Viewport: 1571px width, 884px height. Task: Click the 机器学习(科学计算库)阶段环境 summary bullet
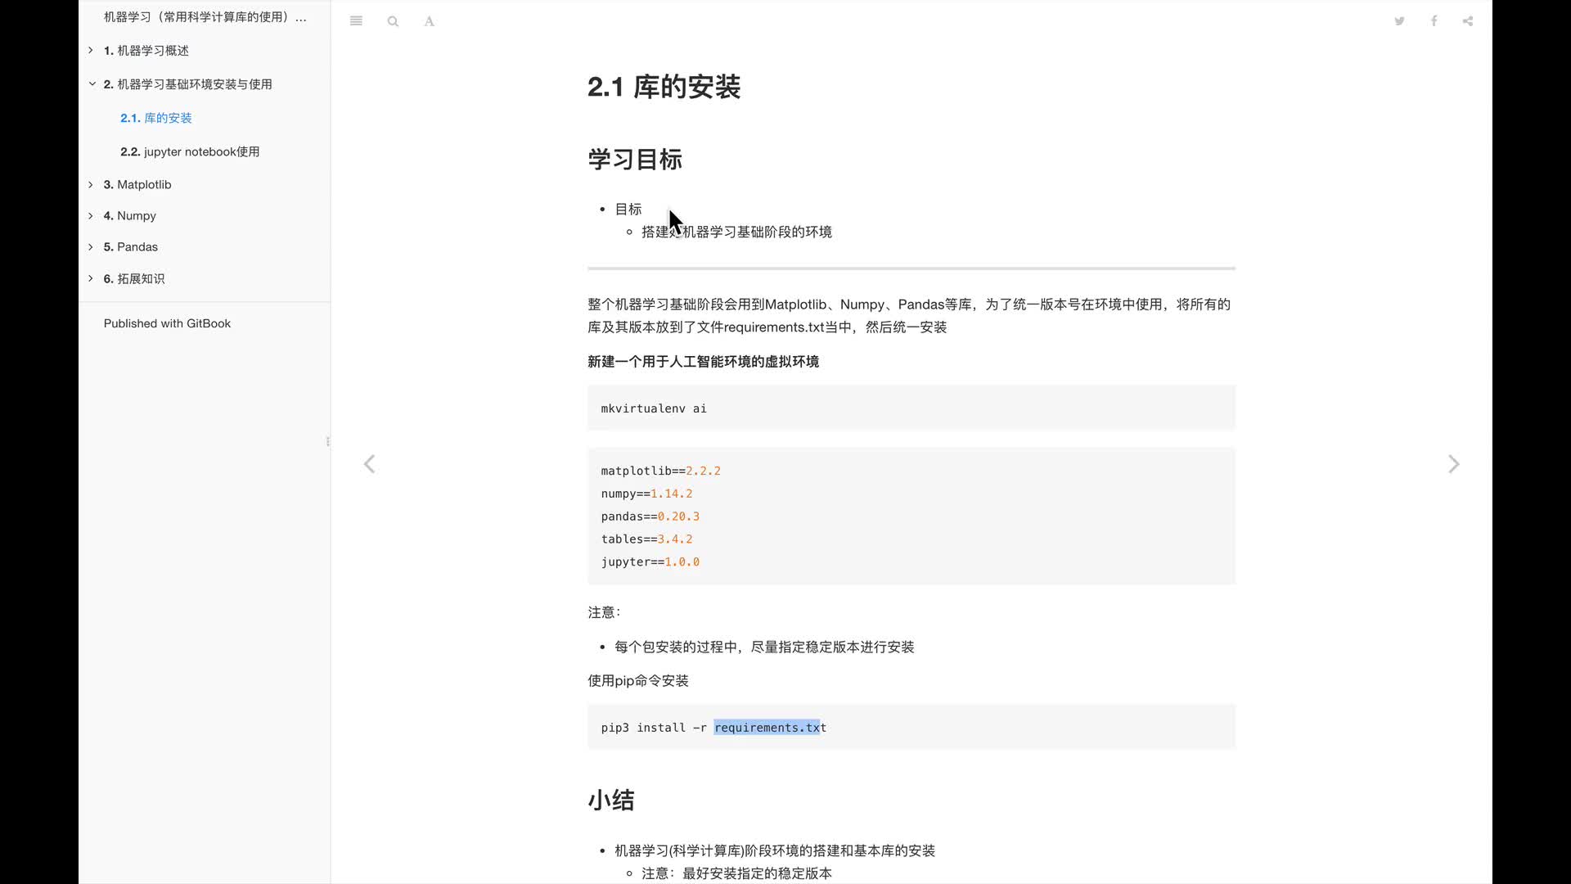click(775, 851)
